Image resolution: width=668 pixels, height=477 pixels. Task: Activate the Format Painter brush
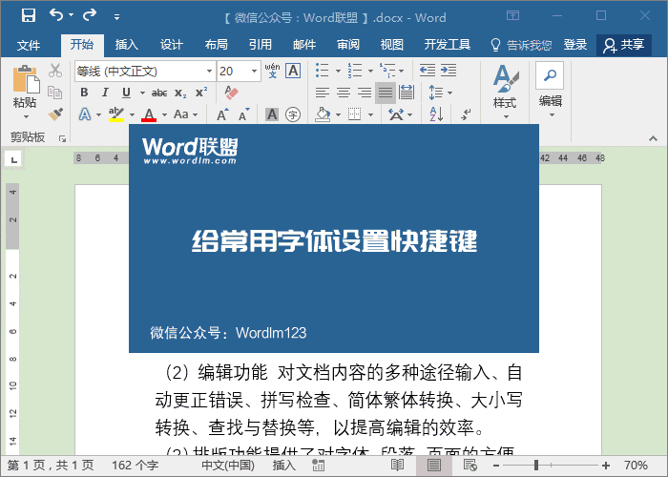coord(55,114)
